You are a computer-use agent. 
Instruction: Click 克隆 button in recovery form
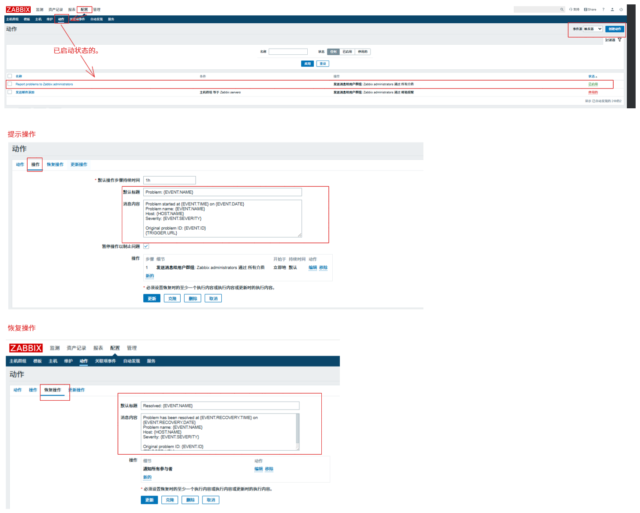click(x=170, y=500)
